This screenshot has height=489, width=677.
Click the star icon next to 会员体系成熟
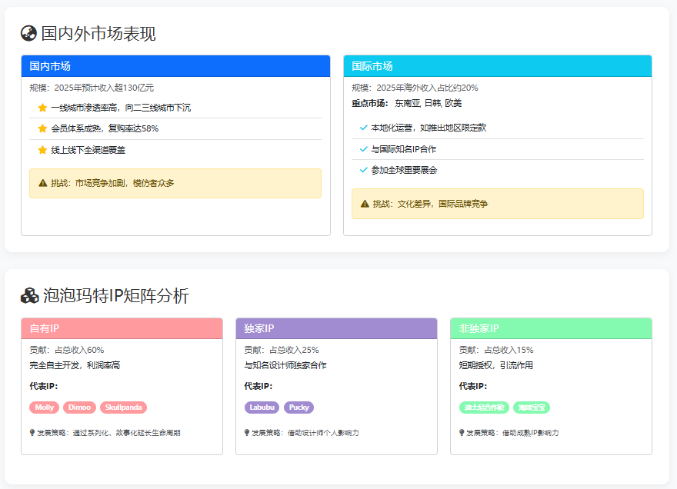[42, 128]
